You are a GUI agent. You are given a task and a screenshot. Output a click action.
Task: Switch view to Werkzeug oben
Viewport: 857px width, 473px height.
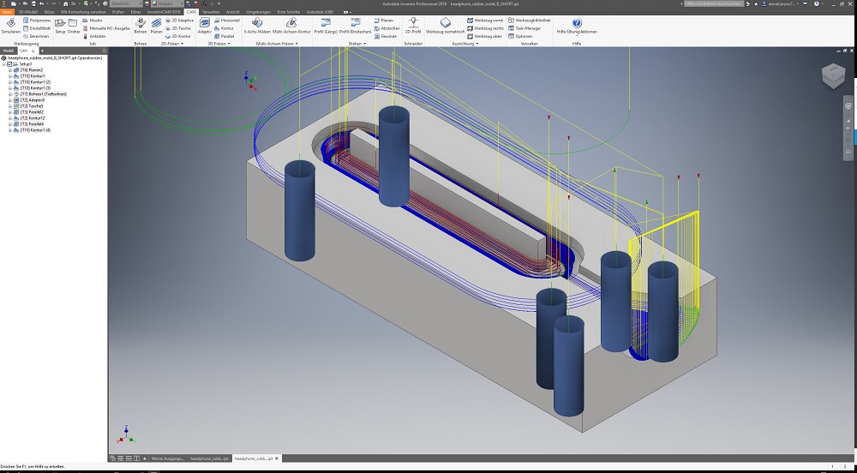485,36
